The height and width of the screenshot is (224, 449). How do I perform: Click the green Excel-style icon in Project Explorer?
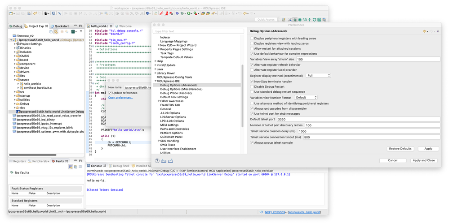[72, 32]
